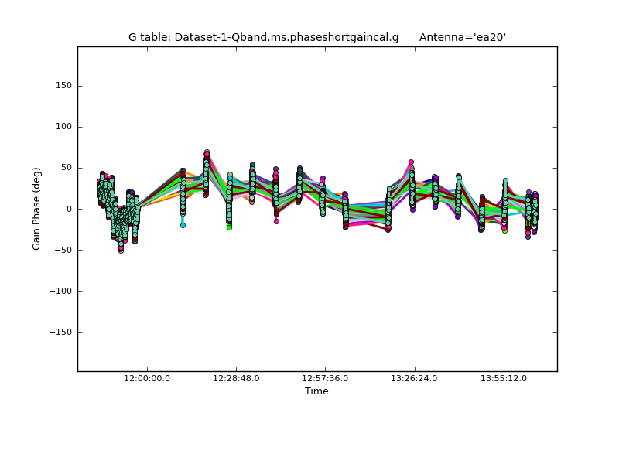Click the Antenna='ea20' title text

pos(463,37)
